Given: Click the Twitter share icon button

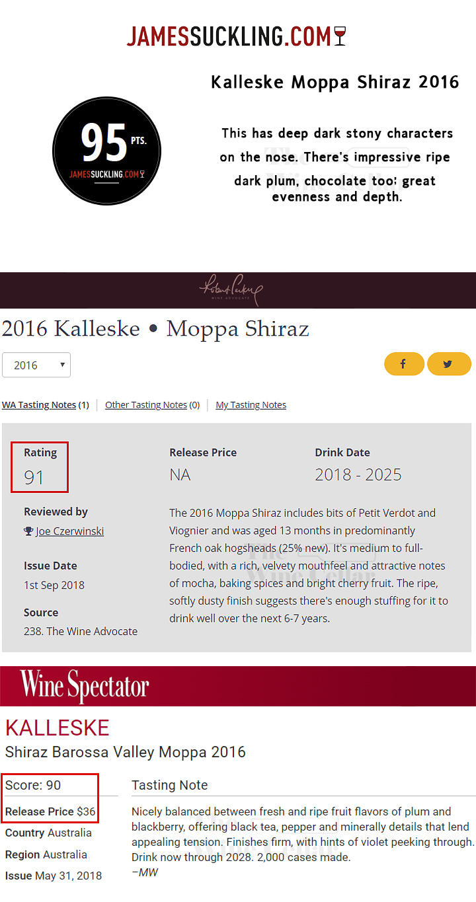Looking at the screenshot, I should click(x=449, y=364).
